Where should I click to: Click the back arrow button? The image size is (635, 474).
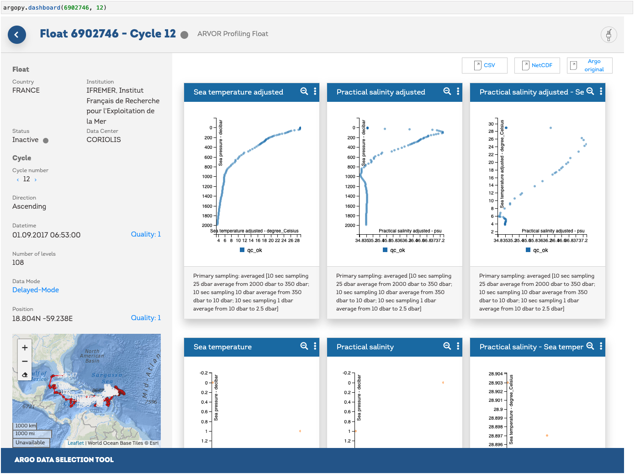coord(17,35)
